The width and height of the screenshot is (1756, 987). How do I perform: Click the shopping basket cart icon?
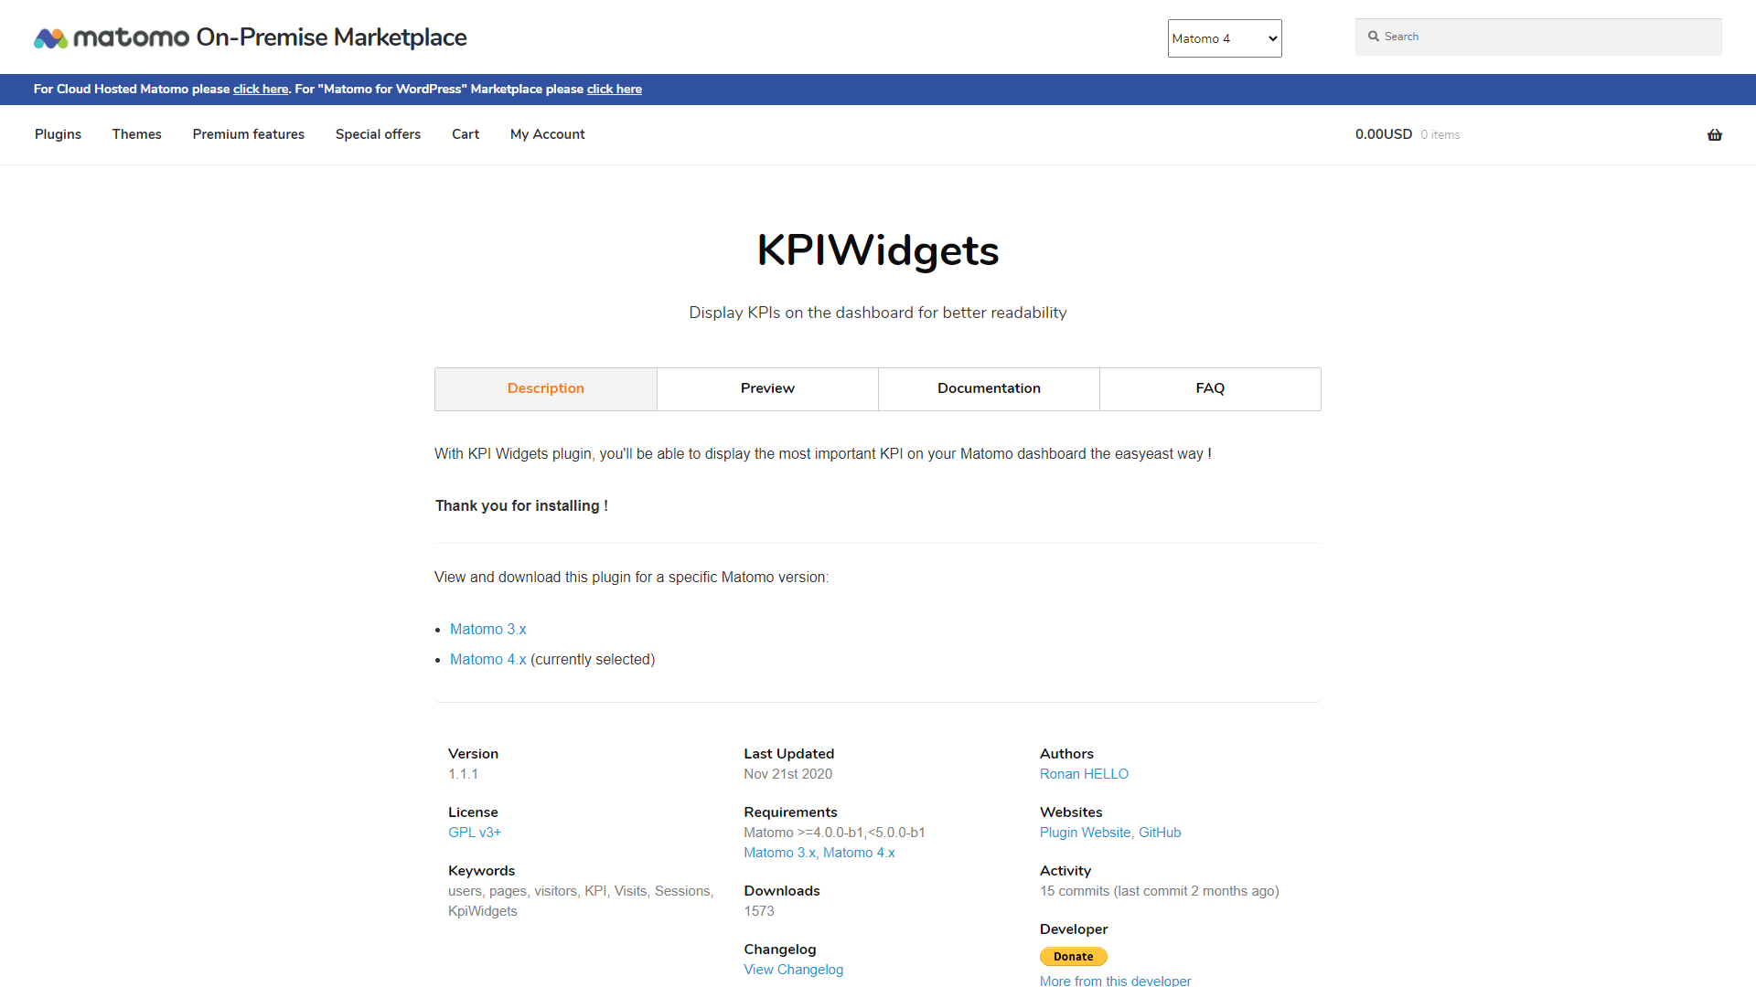[1714, 135]
